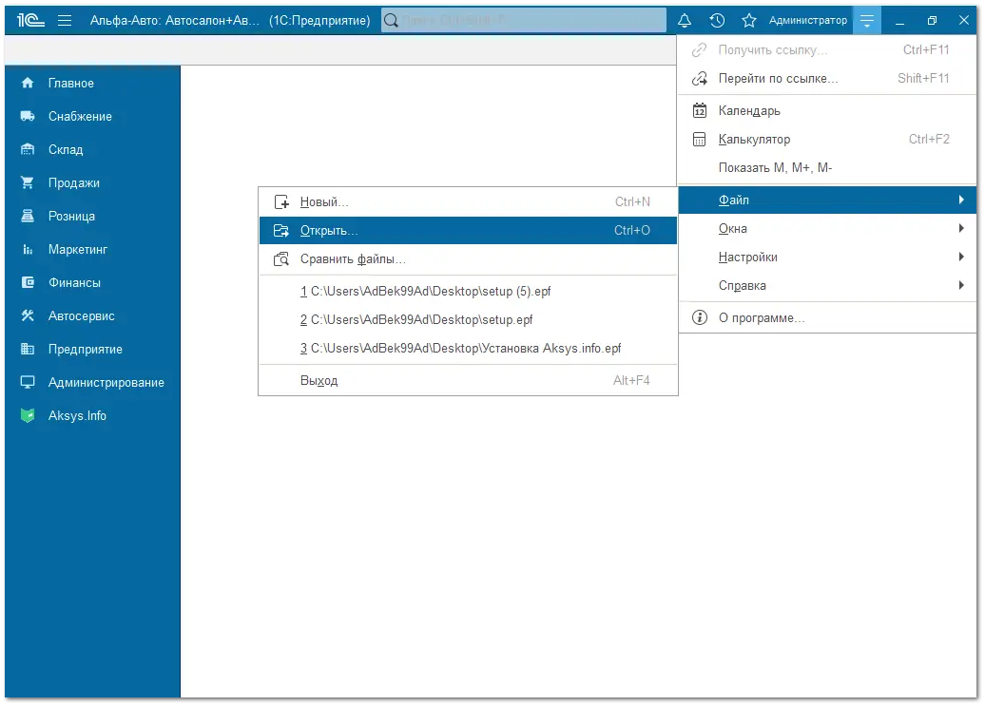The width and height of the screenshot is (985, 706).
Task: Click the follow link icon
Action: (x=699, y=79)
